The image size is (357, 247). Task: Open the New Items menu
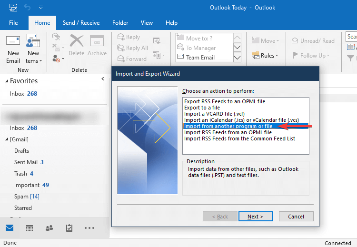click(x=33, y=49)
